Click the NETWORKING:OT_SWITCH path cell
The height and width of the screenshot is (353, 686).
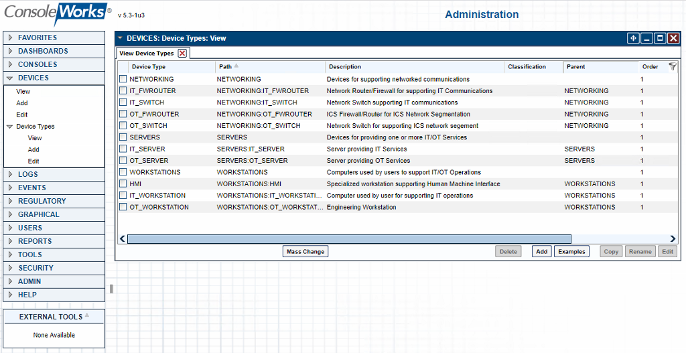pyautogui.click(x=259, y=125)
